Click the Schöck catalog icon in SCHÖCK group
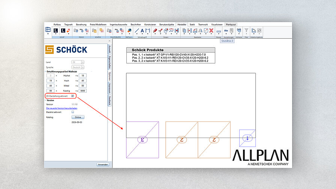This screenshot has width=336, height=189. click(x=94, y=31)
